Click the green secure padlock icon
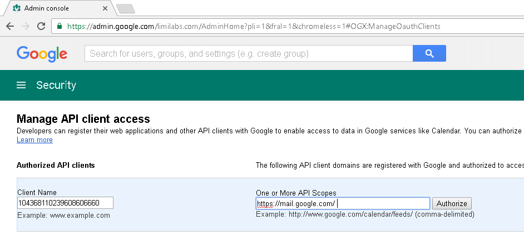This screenshot has width=524, height=235. click(60, 26)
